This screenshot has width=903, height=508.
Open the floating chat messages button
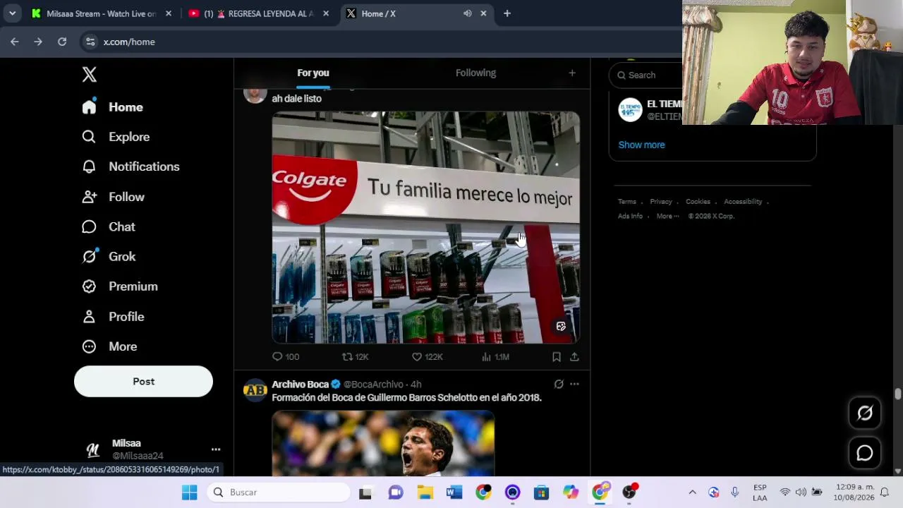tap(865, 454)
